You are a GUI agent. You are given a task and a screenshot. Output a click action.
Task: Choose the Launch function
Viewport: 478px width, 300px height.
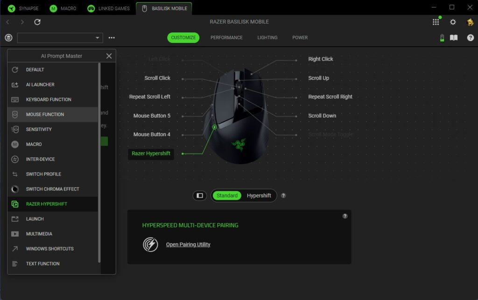(x=53, y=219)
